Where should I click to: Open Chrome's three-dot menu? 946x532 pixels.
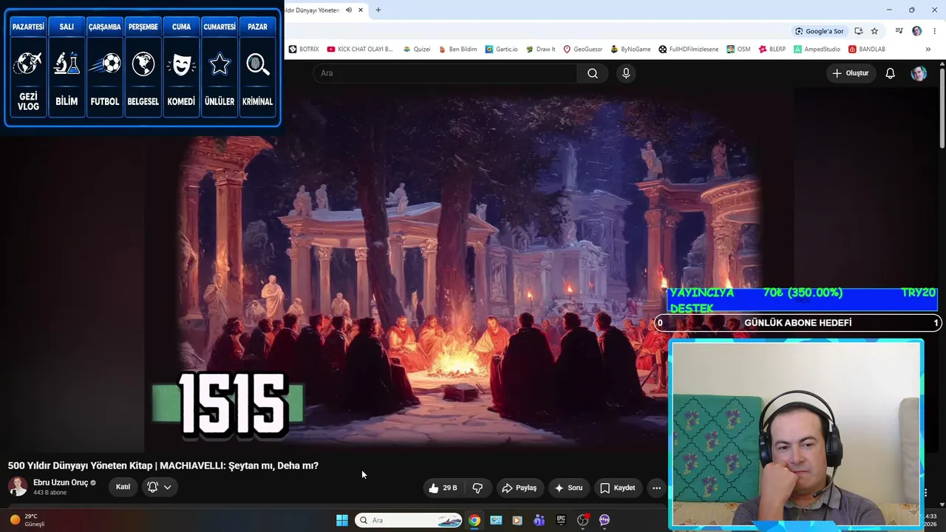point(936,31)
